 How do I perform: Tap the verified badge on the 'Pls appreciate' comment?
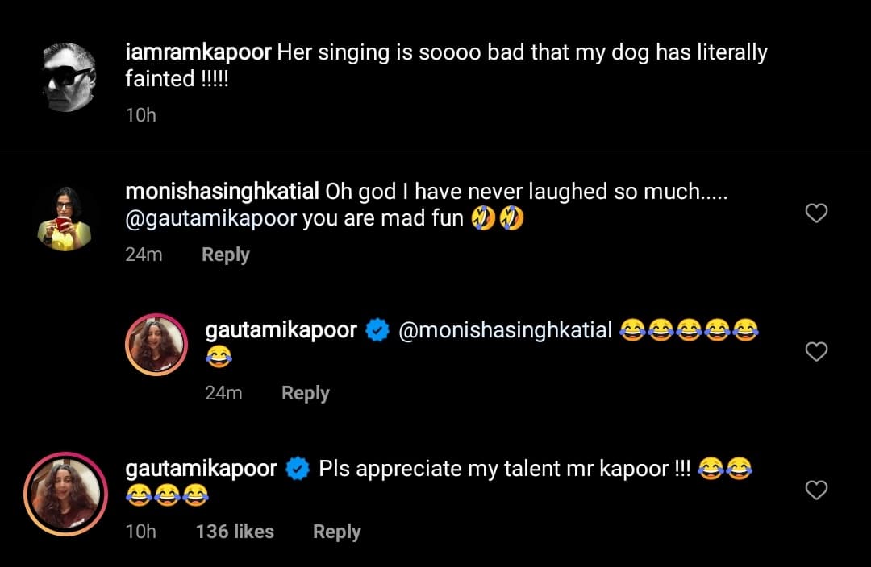coord(298,469)
